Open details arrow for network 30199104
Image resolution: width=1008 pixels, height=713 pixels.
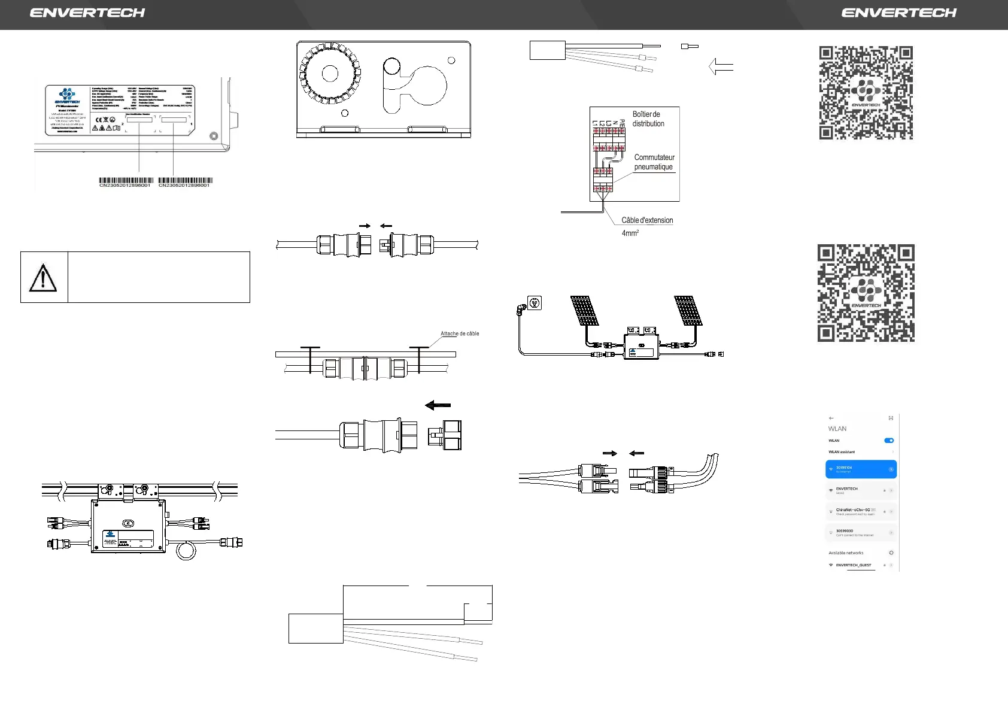tap(891, 469)
